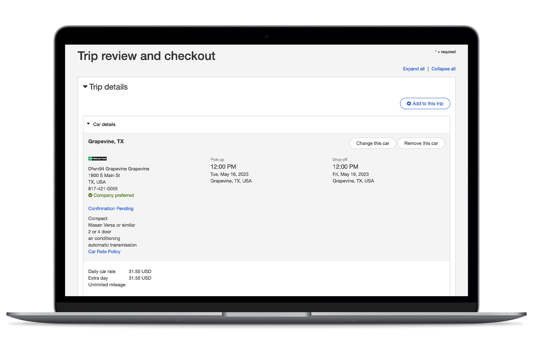Click the Trip review and checkout heading

click(146, 56)
